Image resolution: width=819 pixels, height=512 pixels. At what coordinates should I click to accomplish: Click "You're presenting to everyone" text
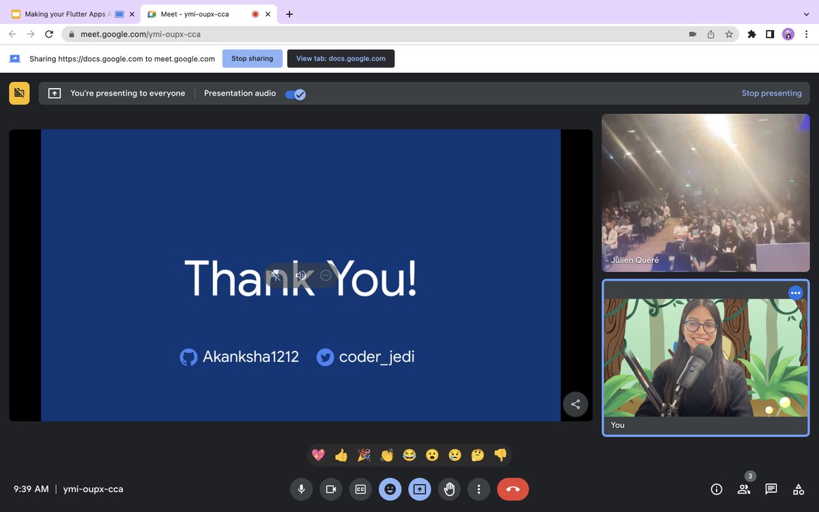pos(128,94)
